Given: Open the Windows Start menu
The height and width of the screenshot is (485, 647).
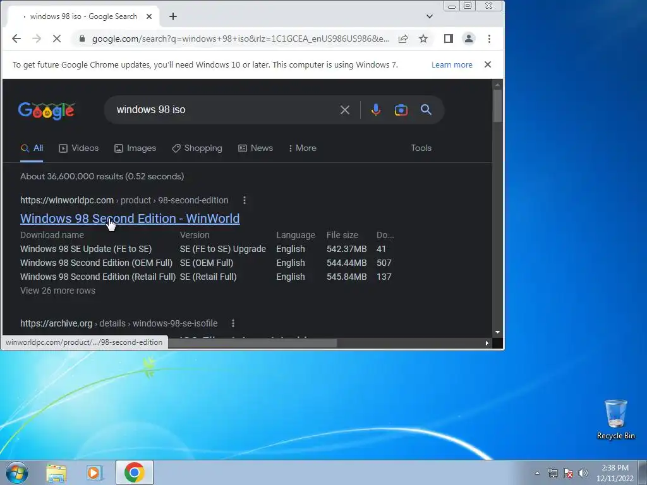Looking at the screenshot, I should tap(17, 472).
